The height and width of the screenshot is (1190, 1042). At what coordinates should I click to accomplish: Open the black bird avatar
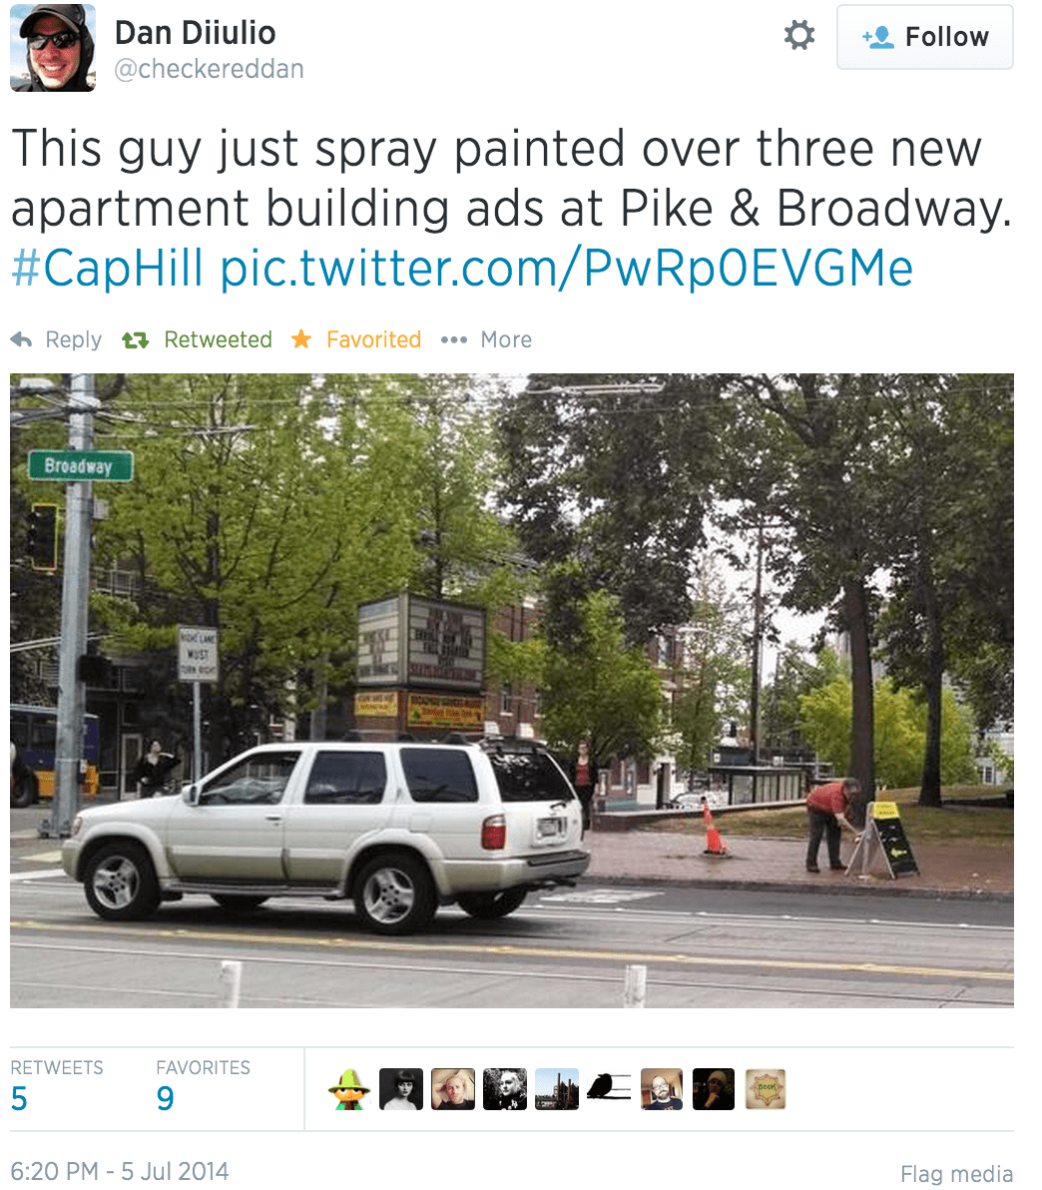(x=609, y=1089)
